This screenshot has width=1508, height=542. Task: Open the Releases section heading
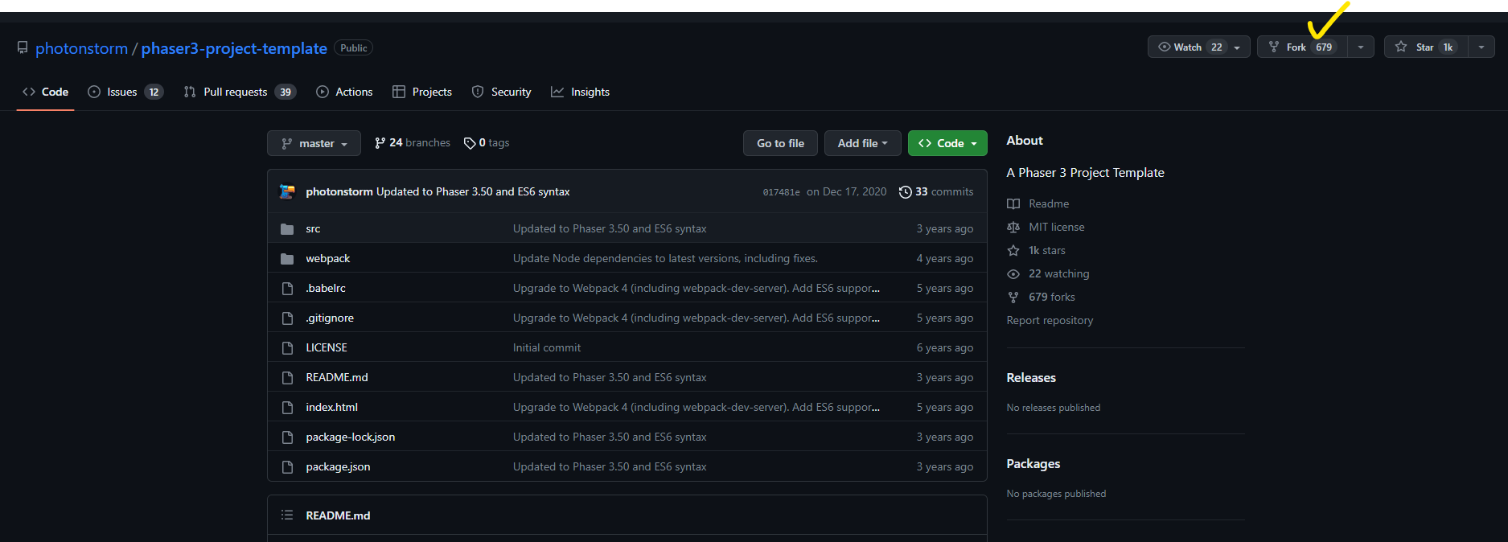pyautogui.click(x=1031, y=378)
